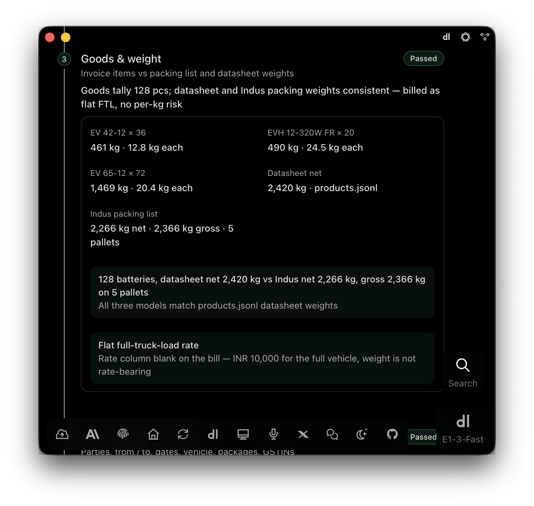Image resolution: width=534 pixels, height=506 pixels.
Task: Open the Anthropic logo icon
Action: pyautogui.click(x=92, y=434)
